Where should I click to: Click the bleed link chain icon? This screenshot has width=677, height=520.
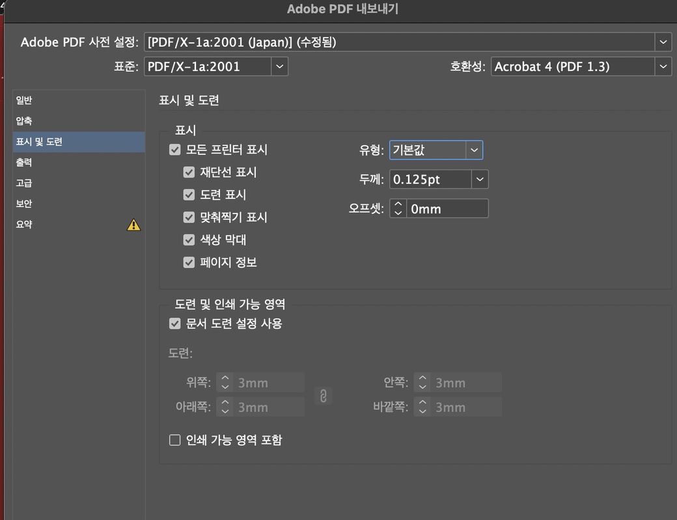point(324,395)
